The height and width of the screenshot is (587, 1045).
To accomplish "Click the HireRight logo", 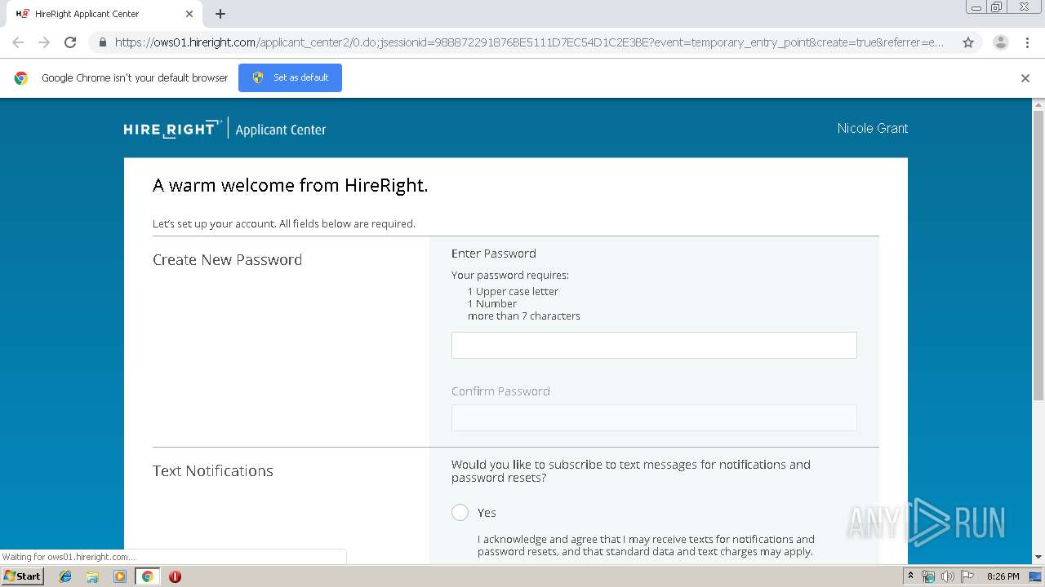I will [x=172, y=129].
